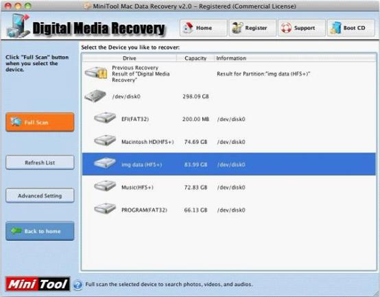The height and width of the screenshot is (297, 380).
Task: Open the Boot CD option
Action: coord(351,28)
